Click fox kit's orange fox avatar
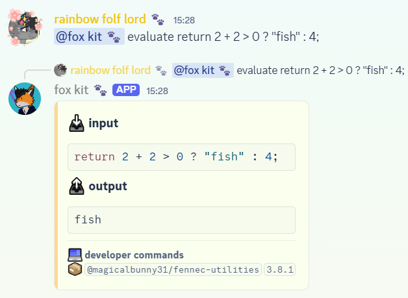This screenshot has height=298, width=408. pos(25,99)
